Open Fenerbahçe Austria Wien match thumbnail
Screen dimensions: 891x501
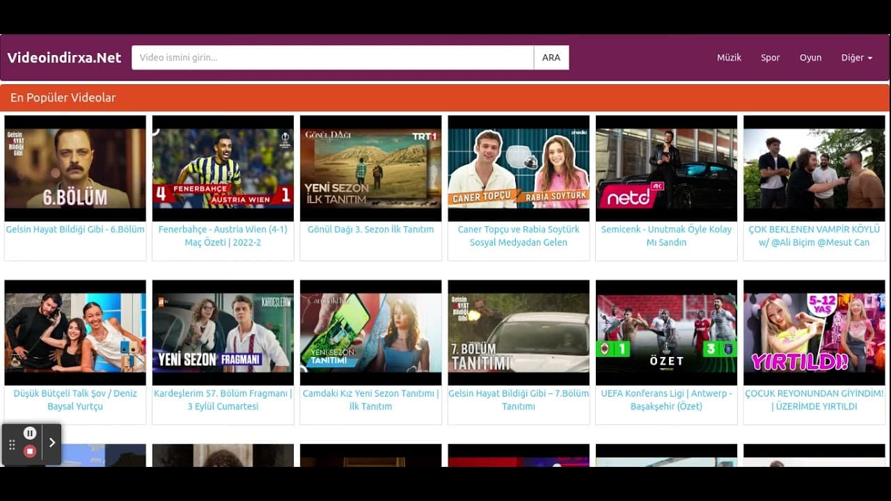223,168
